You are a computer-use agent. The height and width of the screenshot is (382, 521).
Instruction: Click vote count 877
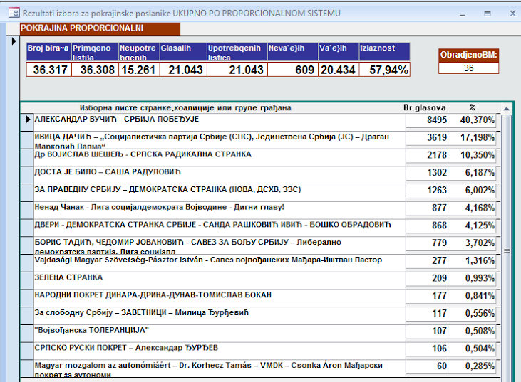click(427, 208)
